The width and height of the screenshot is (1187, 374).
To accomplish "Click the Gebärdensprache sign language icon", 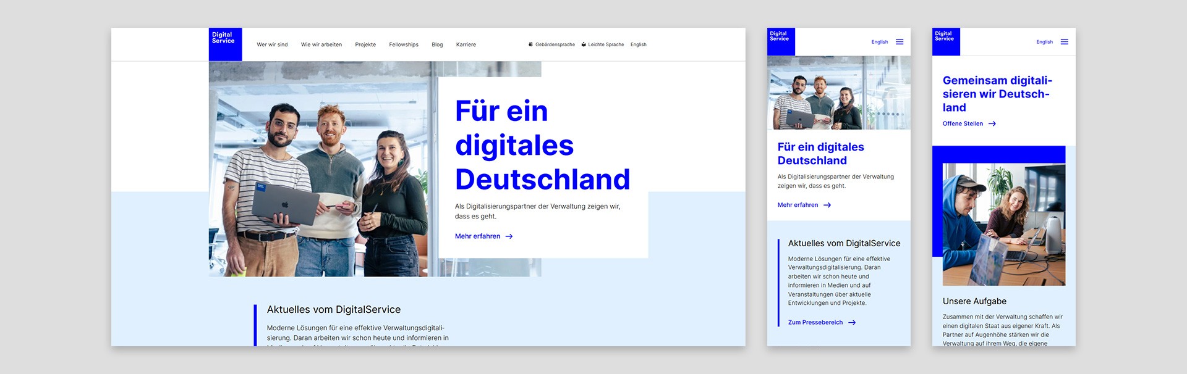I will [x=531, y=44].
